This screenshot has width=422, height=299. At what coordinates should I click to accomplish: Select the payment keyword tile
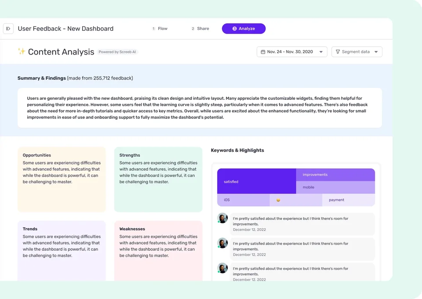pyautogui.click(x=349, y=200)
